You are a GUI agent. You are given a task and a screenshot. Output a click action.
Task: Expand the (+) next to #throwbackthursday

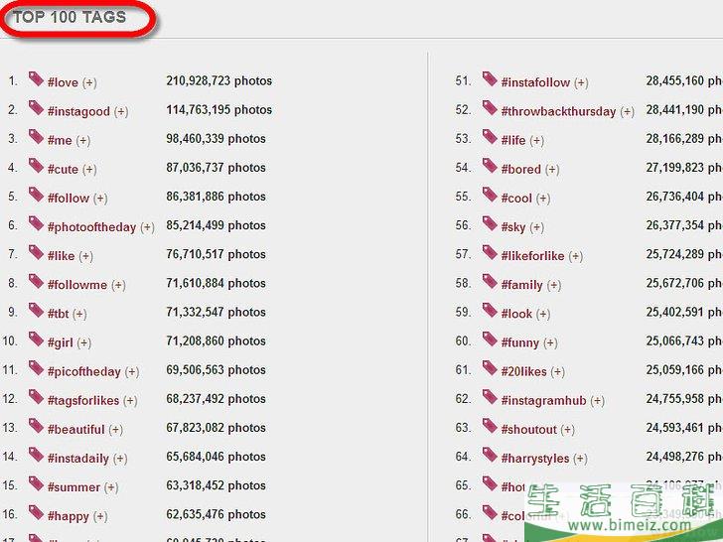pos(627,111)
